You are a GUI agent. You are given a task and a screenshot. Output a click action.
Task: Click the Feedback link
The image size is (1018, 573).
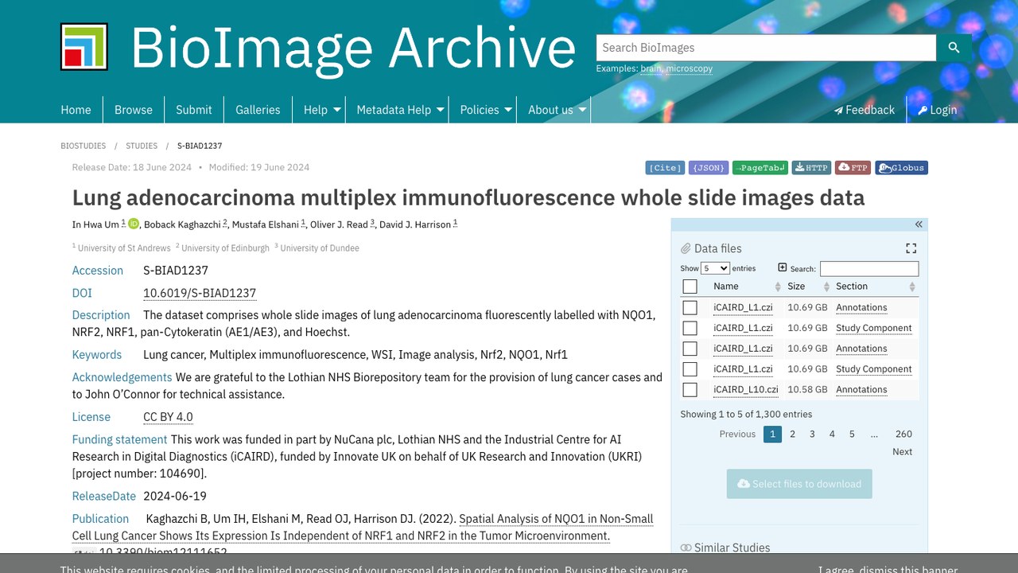pos(864,110)
